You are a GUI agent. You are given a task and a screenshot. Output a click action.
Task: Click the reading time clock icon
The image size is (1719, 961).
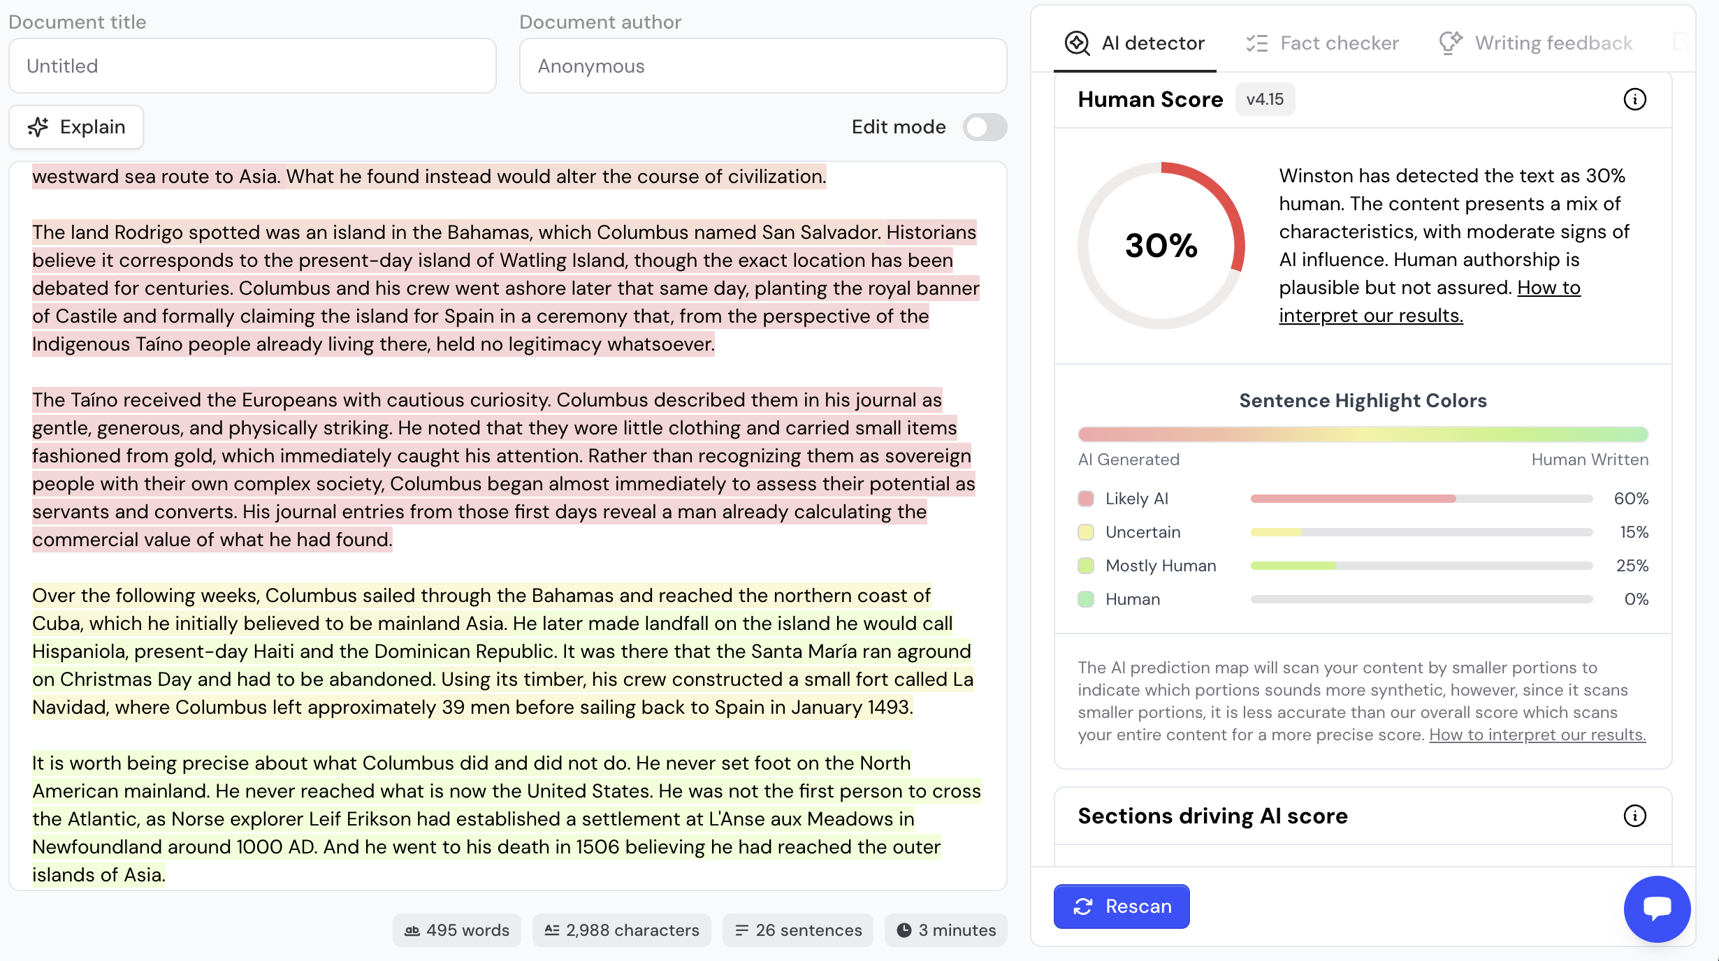coord(904,930)
